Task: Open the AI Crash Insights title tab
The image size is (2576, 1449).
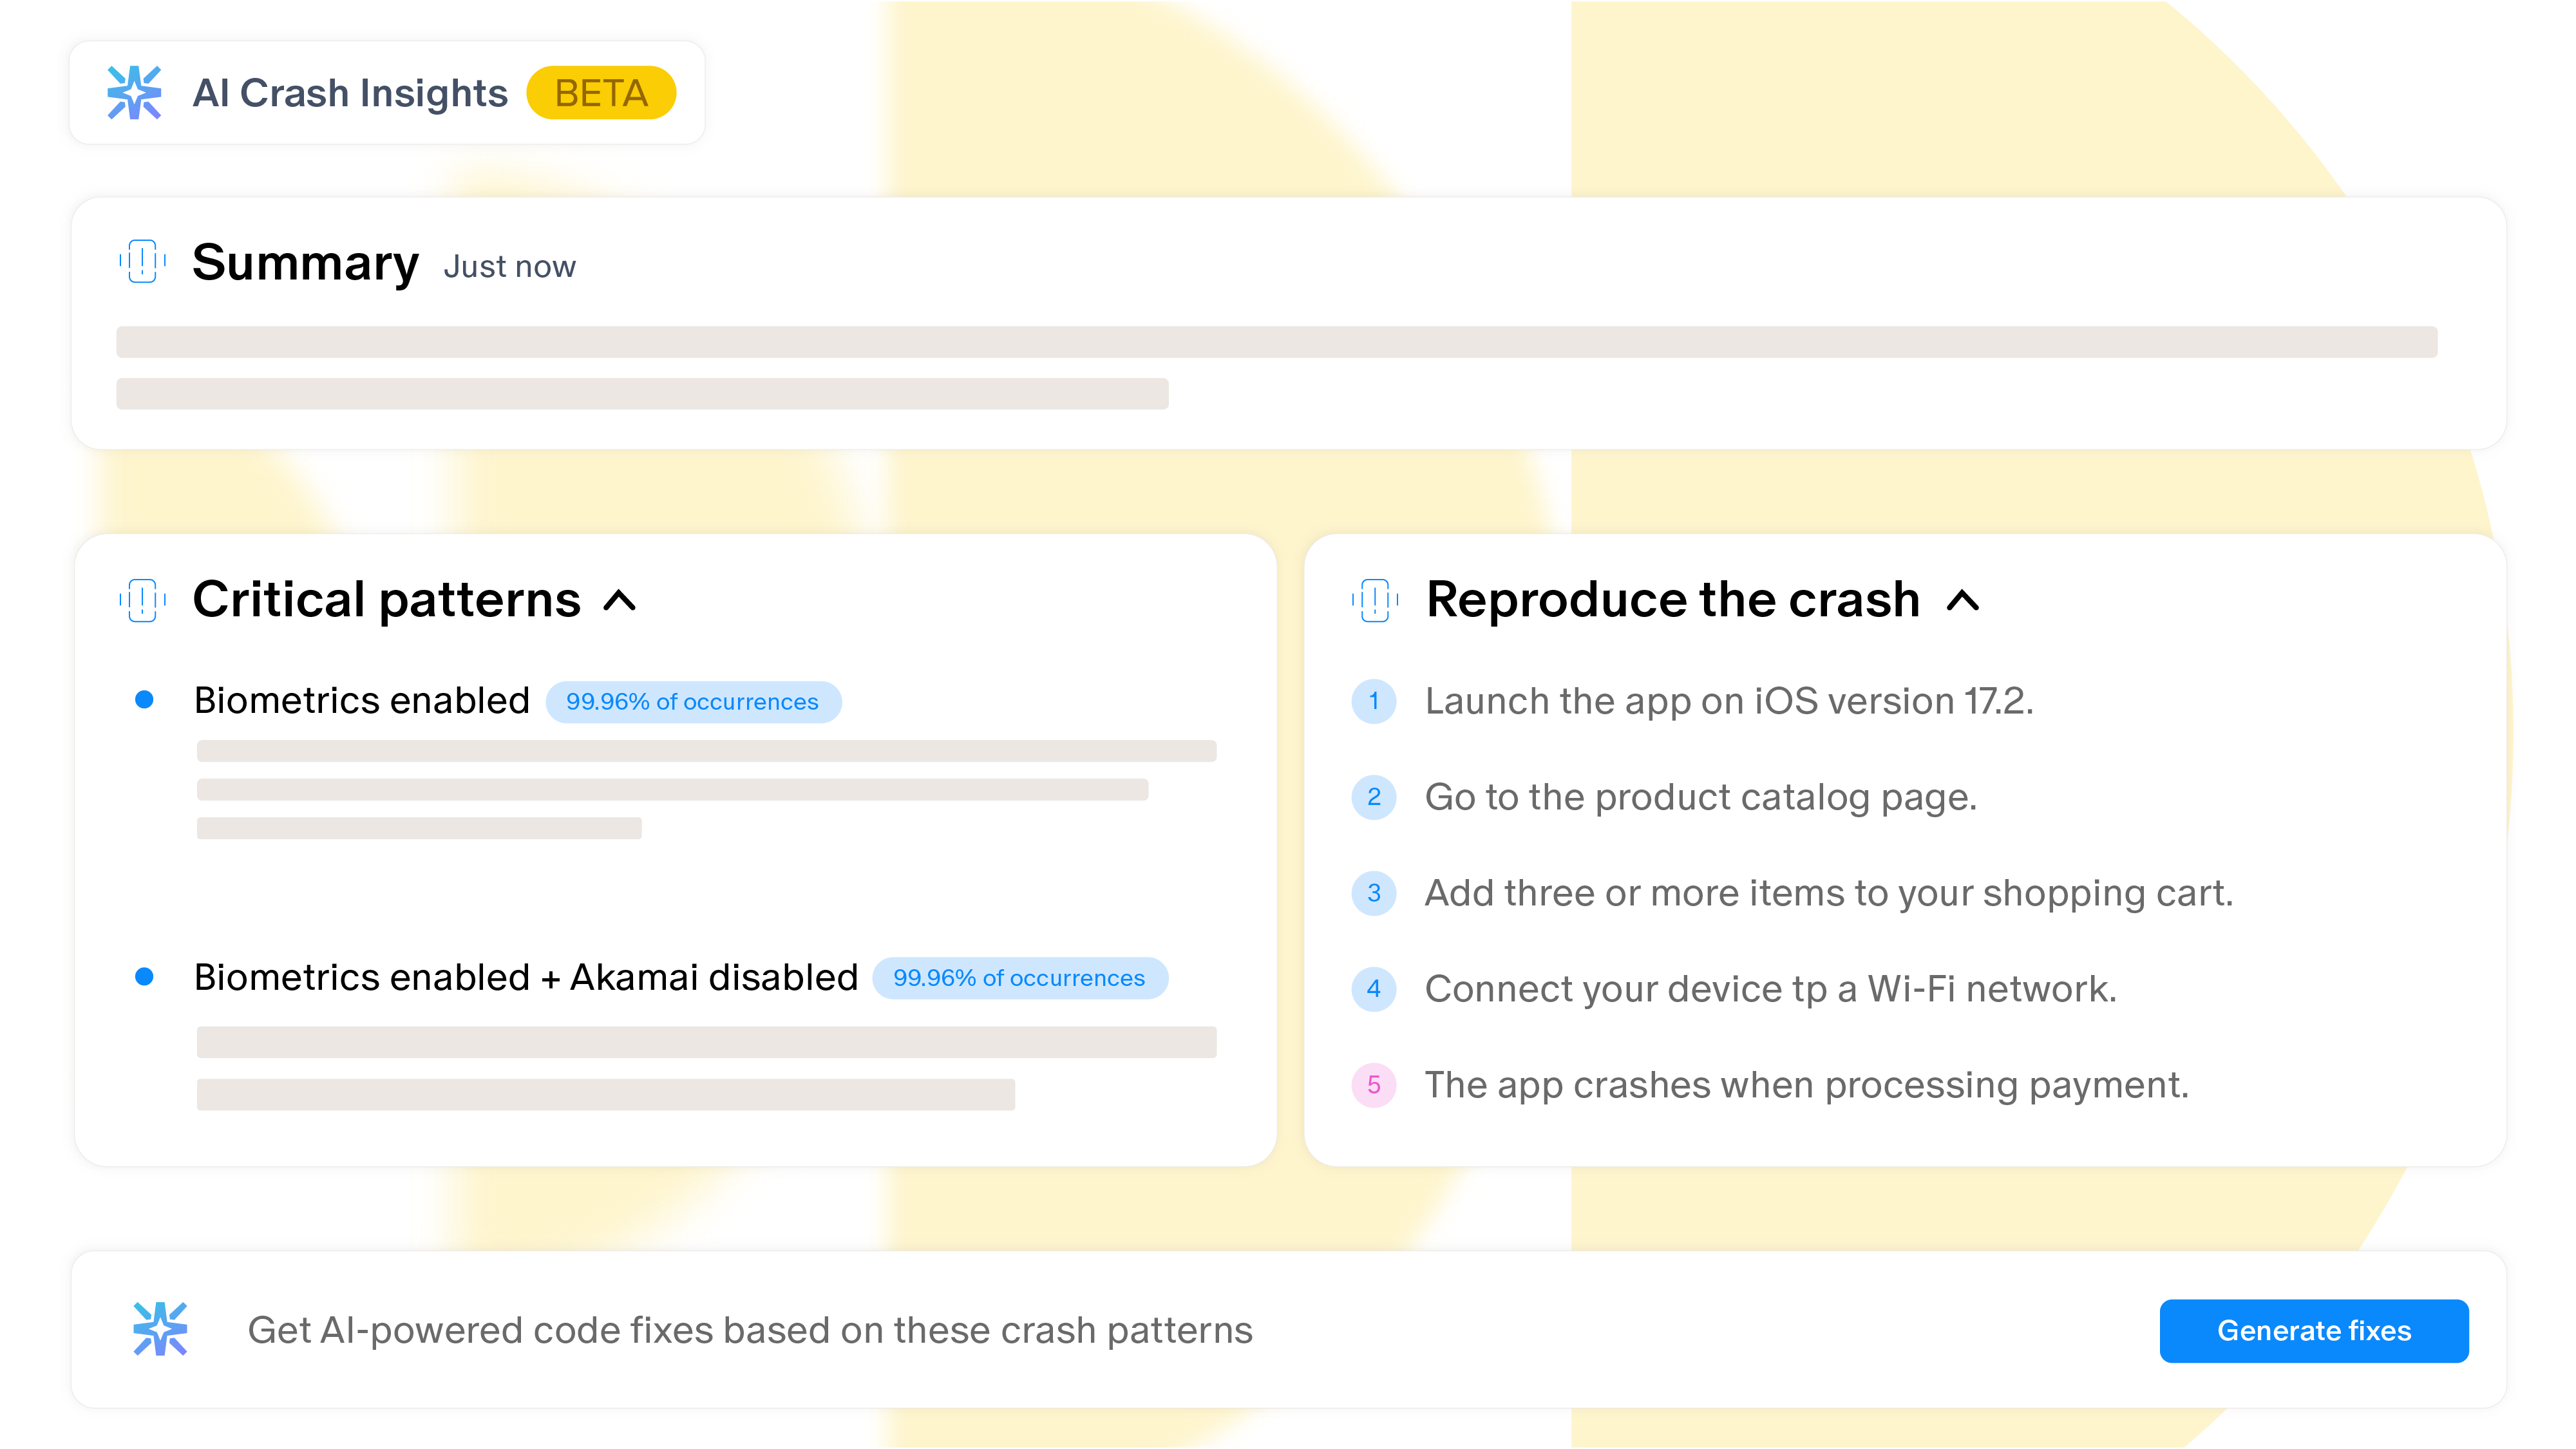Action: tap(350, 93)
